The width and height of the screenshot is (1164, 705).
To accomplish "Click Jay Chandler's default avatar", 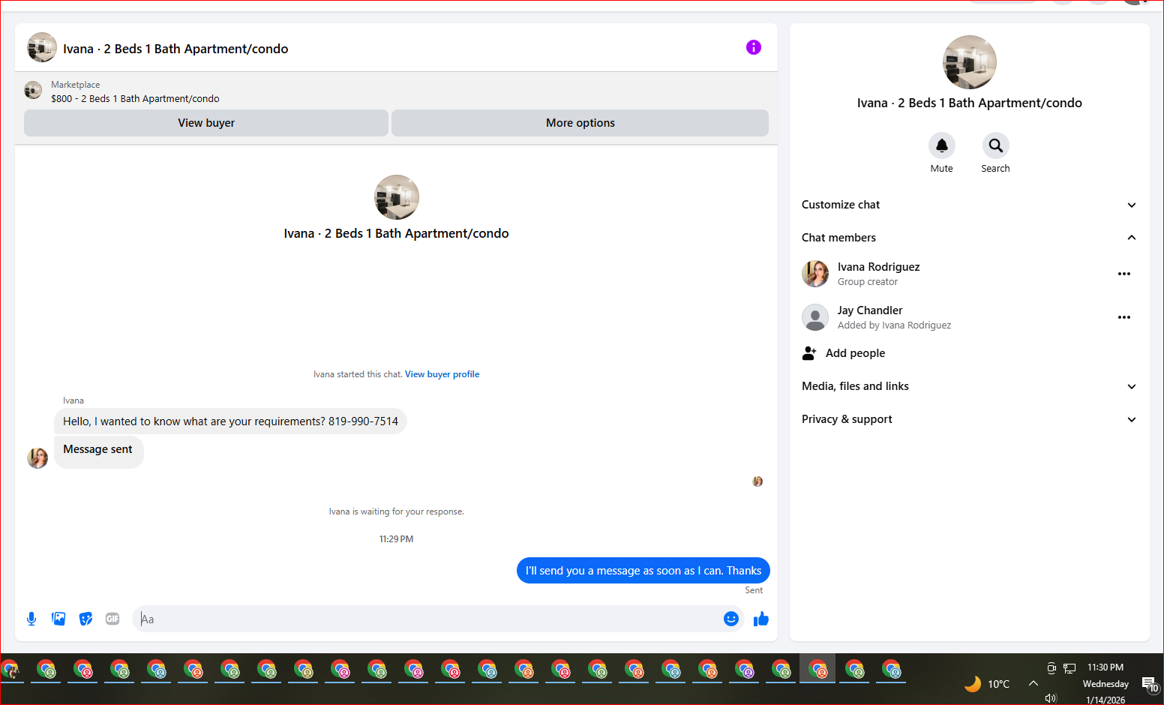I will [815, 317].
